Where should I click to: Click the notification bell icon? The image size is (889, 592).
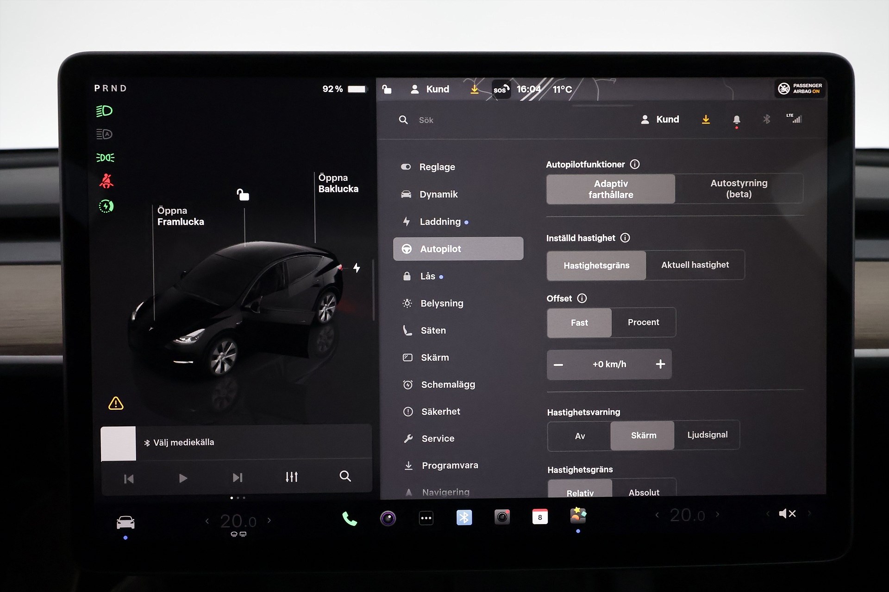tap(736, 120)
